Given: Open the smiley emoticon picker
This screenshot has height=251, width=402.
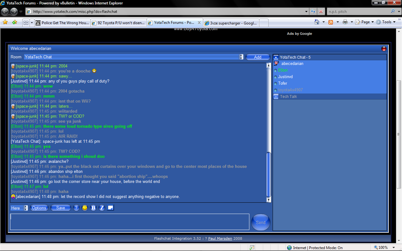Looking at the screenshot, I should (85, 208).
